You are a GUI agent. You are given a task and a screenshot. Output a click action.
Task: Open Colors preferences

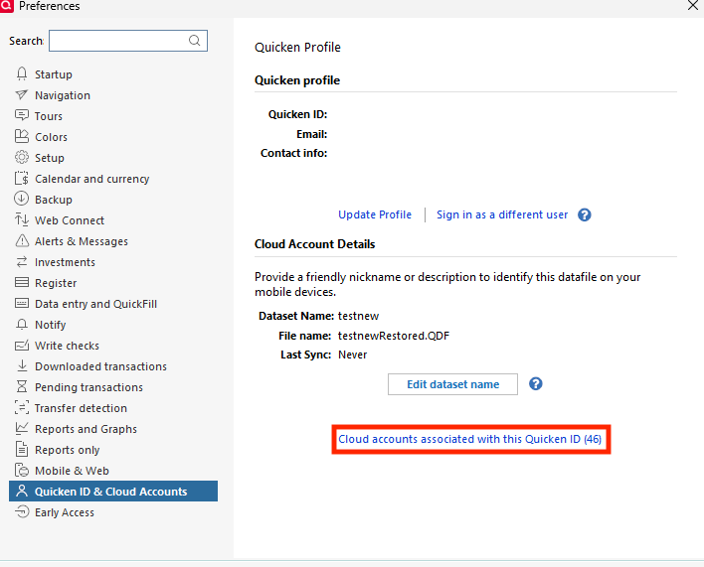coord(51,137)
